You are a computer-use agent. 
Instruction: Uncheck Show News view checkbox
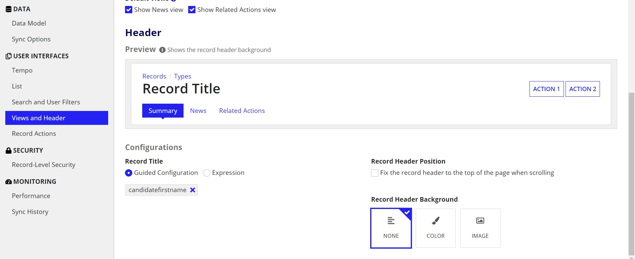[x=129, y=10]
